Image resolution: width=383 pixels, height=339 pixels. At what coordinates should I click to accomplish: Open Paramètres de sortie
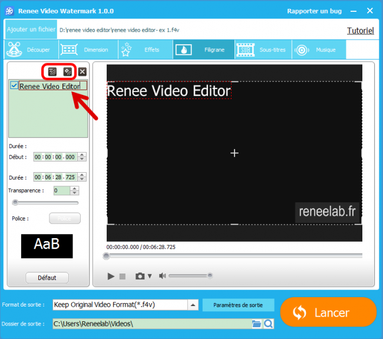tap(238, 305)
